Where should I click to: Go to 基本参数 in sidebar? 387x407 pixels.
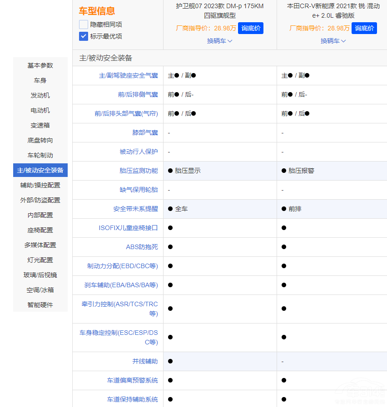[40, 65]
